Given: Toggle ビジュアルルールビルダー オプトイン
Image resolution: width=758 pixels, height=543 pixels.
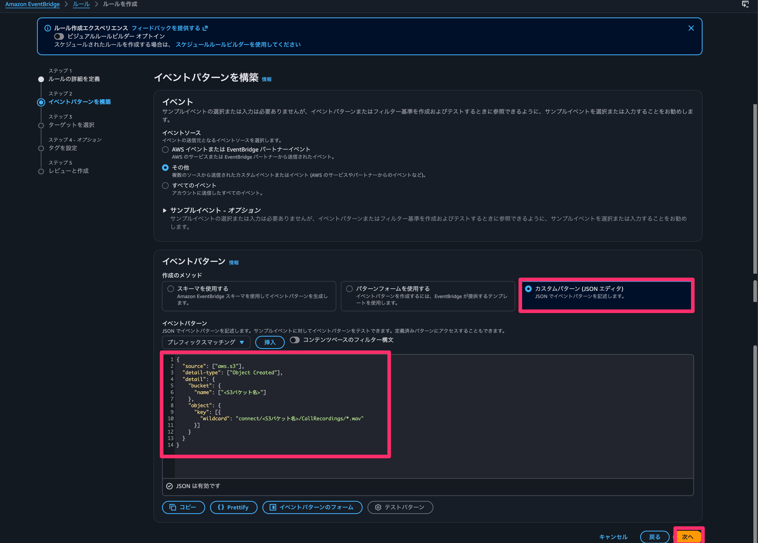Looking at the screenshot, I should click(59, 36).
